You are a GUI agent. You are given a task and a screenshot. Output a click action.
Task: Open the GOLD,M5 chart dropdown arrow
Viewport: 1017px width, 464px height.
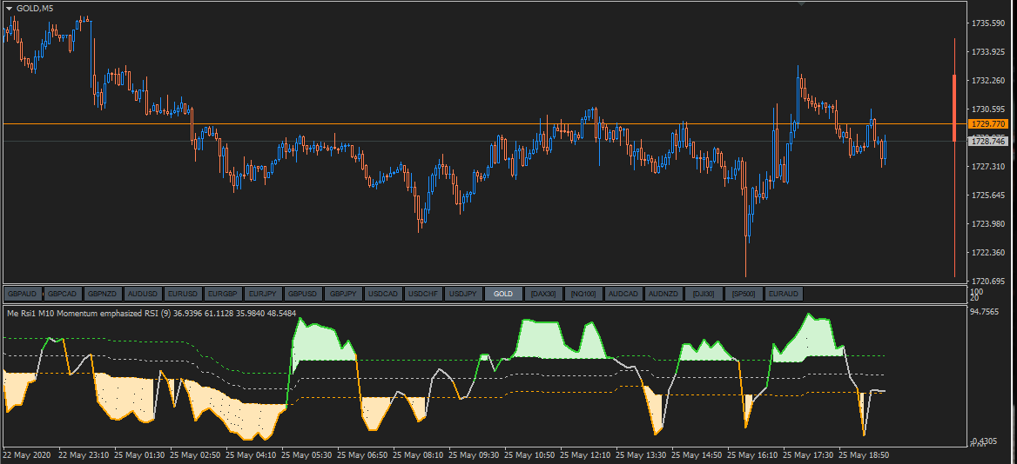click(9, 8)
